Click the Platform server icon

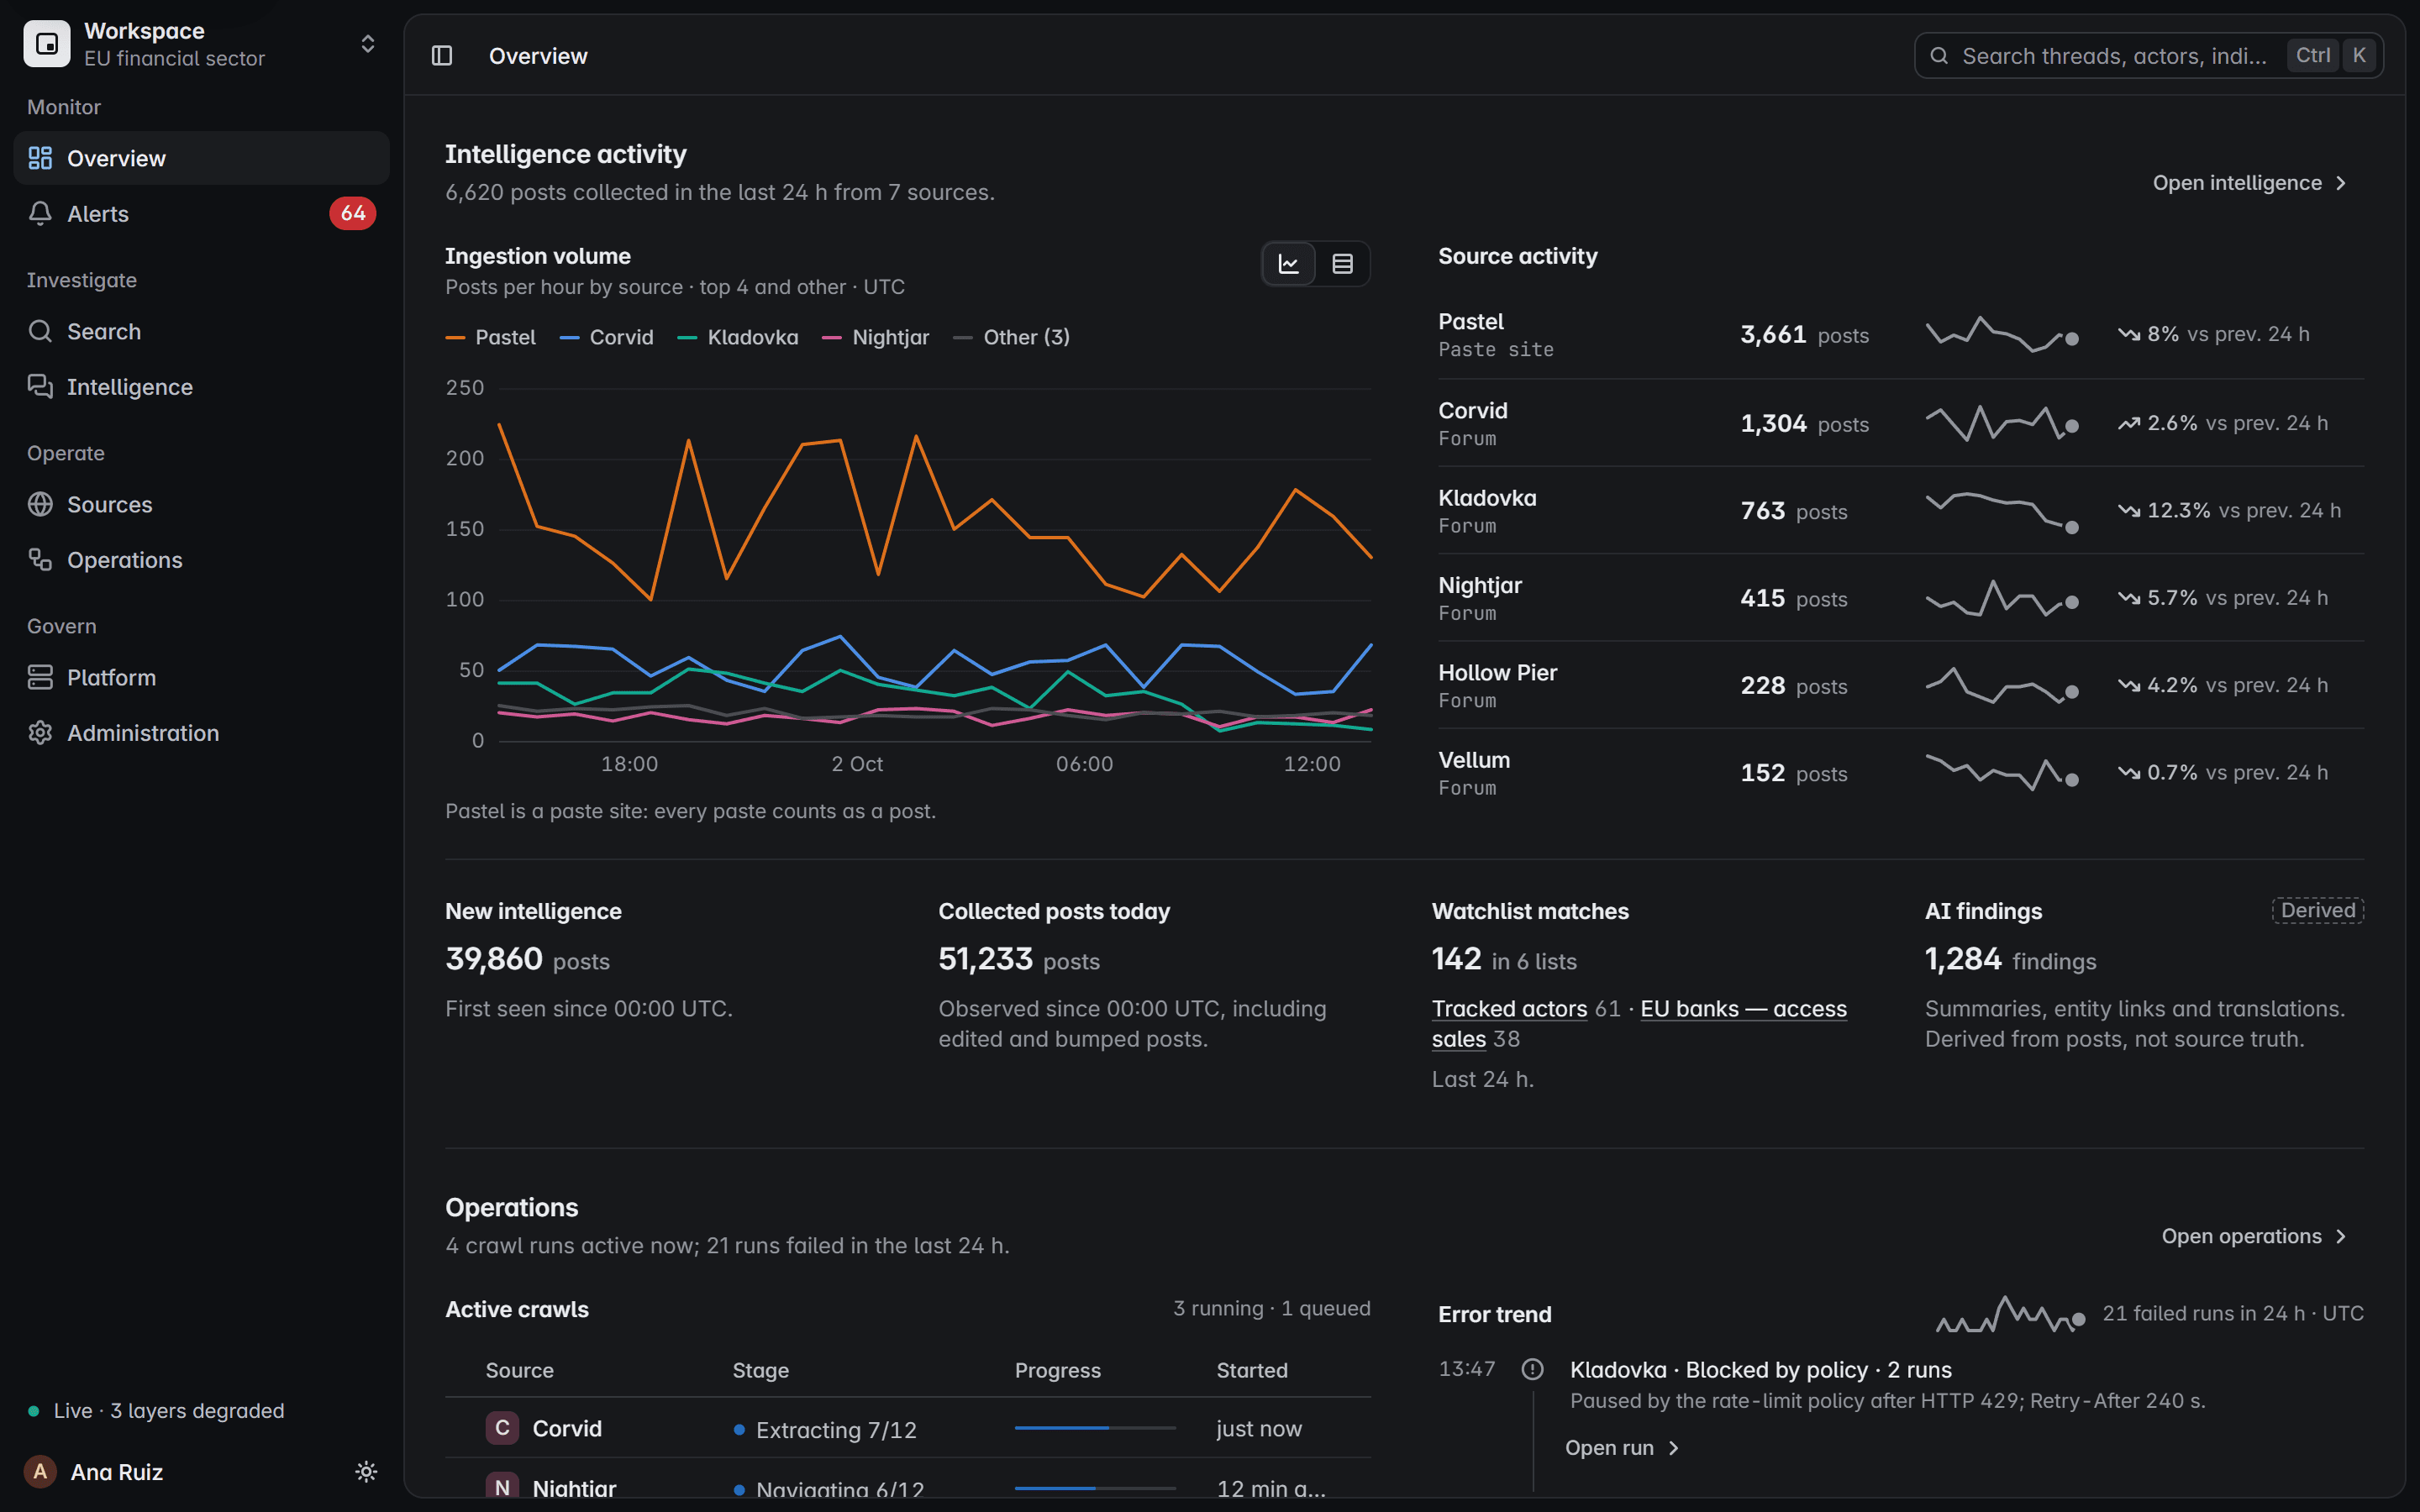point(40,677)
